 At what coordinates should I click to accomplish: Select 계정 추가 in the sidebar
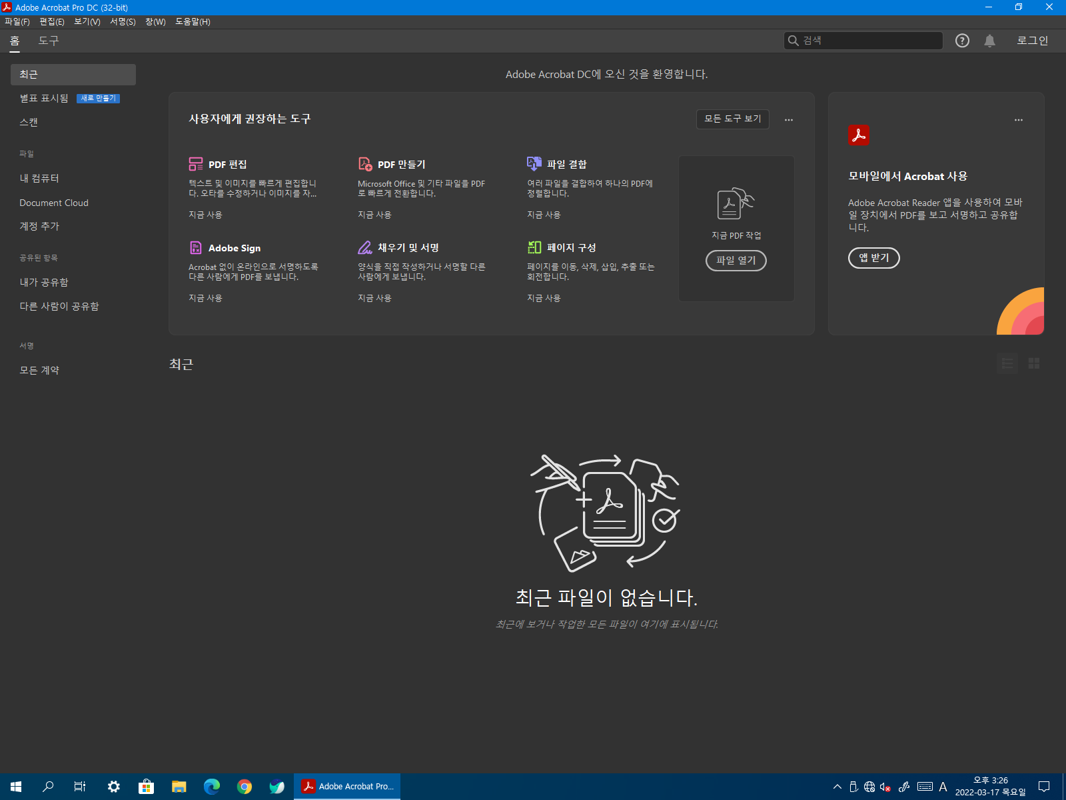click(x=39, y=226)
